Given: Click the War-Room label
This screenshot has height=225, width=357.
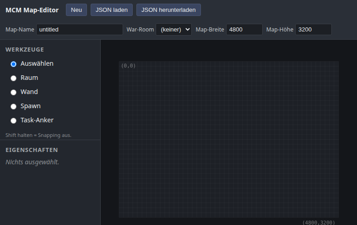Looking at the screenshot, I should [x=140, y=30].
